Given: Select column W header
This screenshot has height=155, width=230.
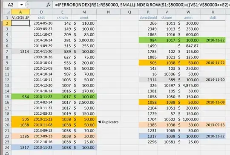Looking at the screenshot, I should click(188, 12).
